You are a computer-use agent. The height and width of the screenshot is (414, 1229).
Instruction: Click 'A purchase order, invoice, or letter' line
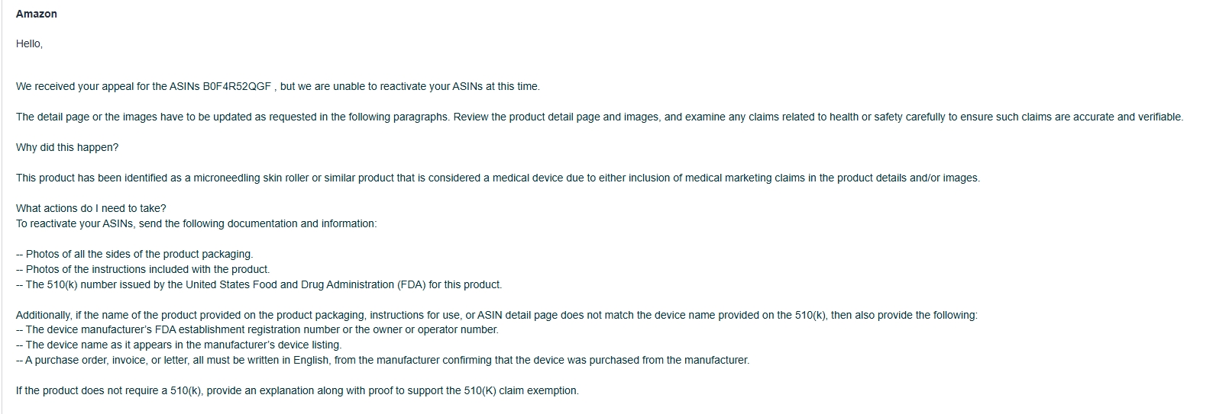coord(383,360)
